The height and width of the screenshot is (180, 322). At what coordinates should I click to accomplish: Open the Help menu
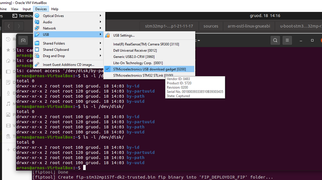54,9
